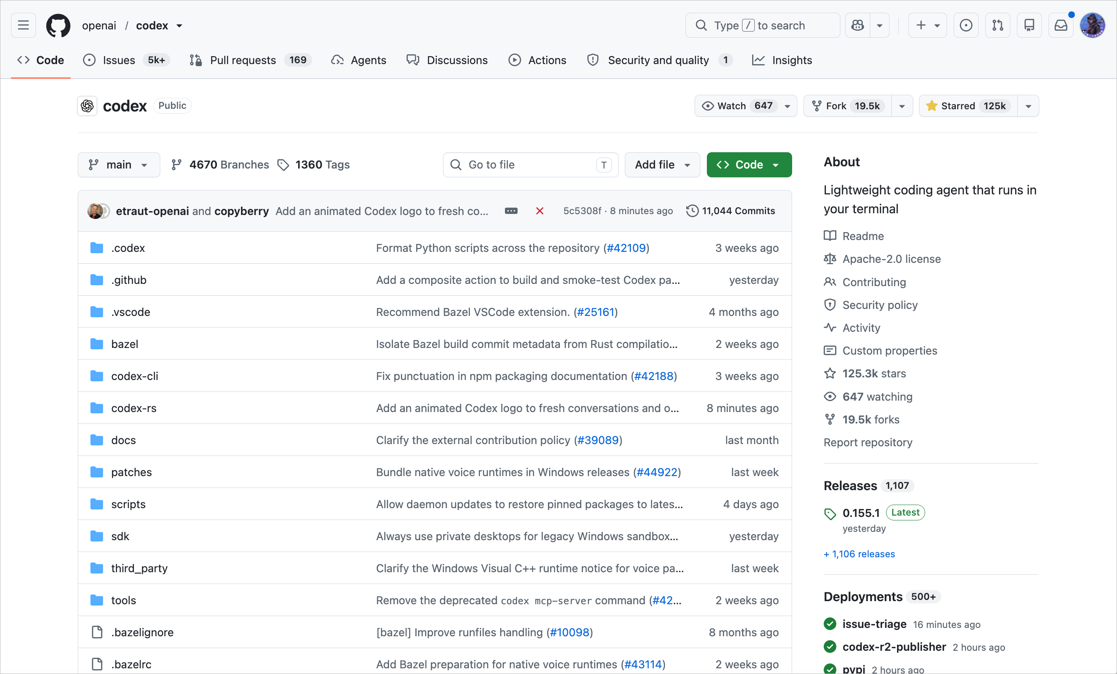Click the Type / to search box
The height and width of the screenshot is (674, 1117).
763,25
